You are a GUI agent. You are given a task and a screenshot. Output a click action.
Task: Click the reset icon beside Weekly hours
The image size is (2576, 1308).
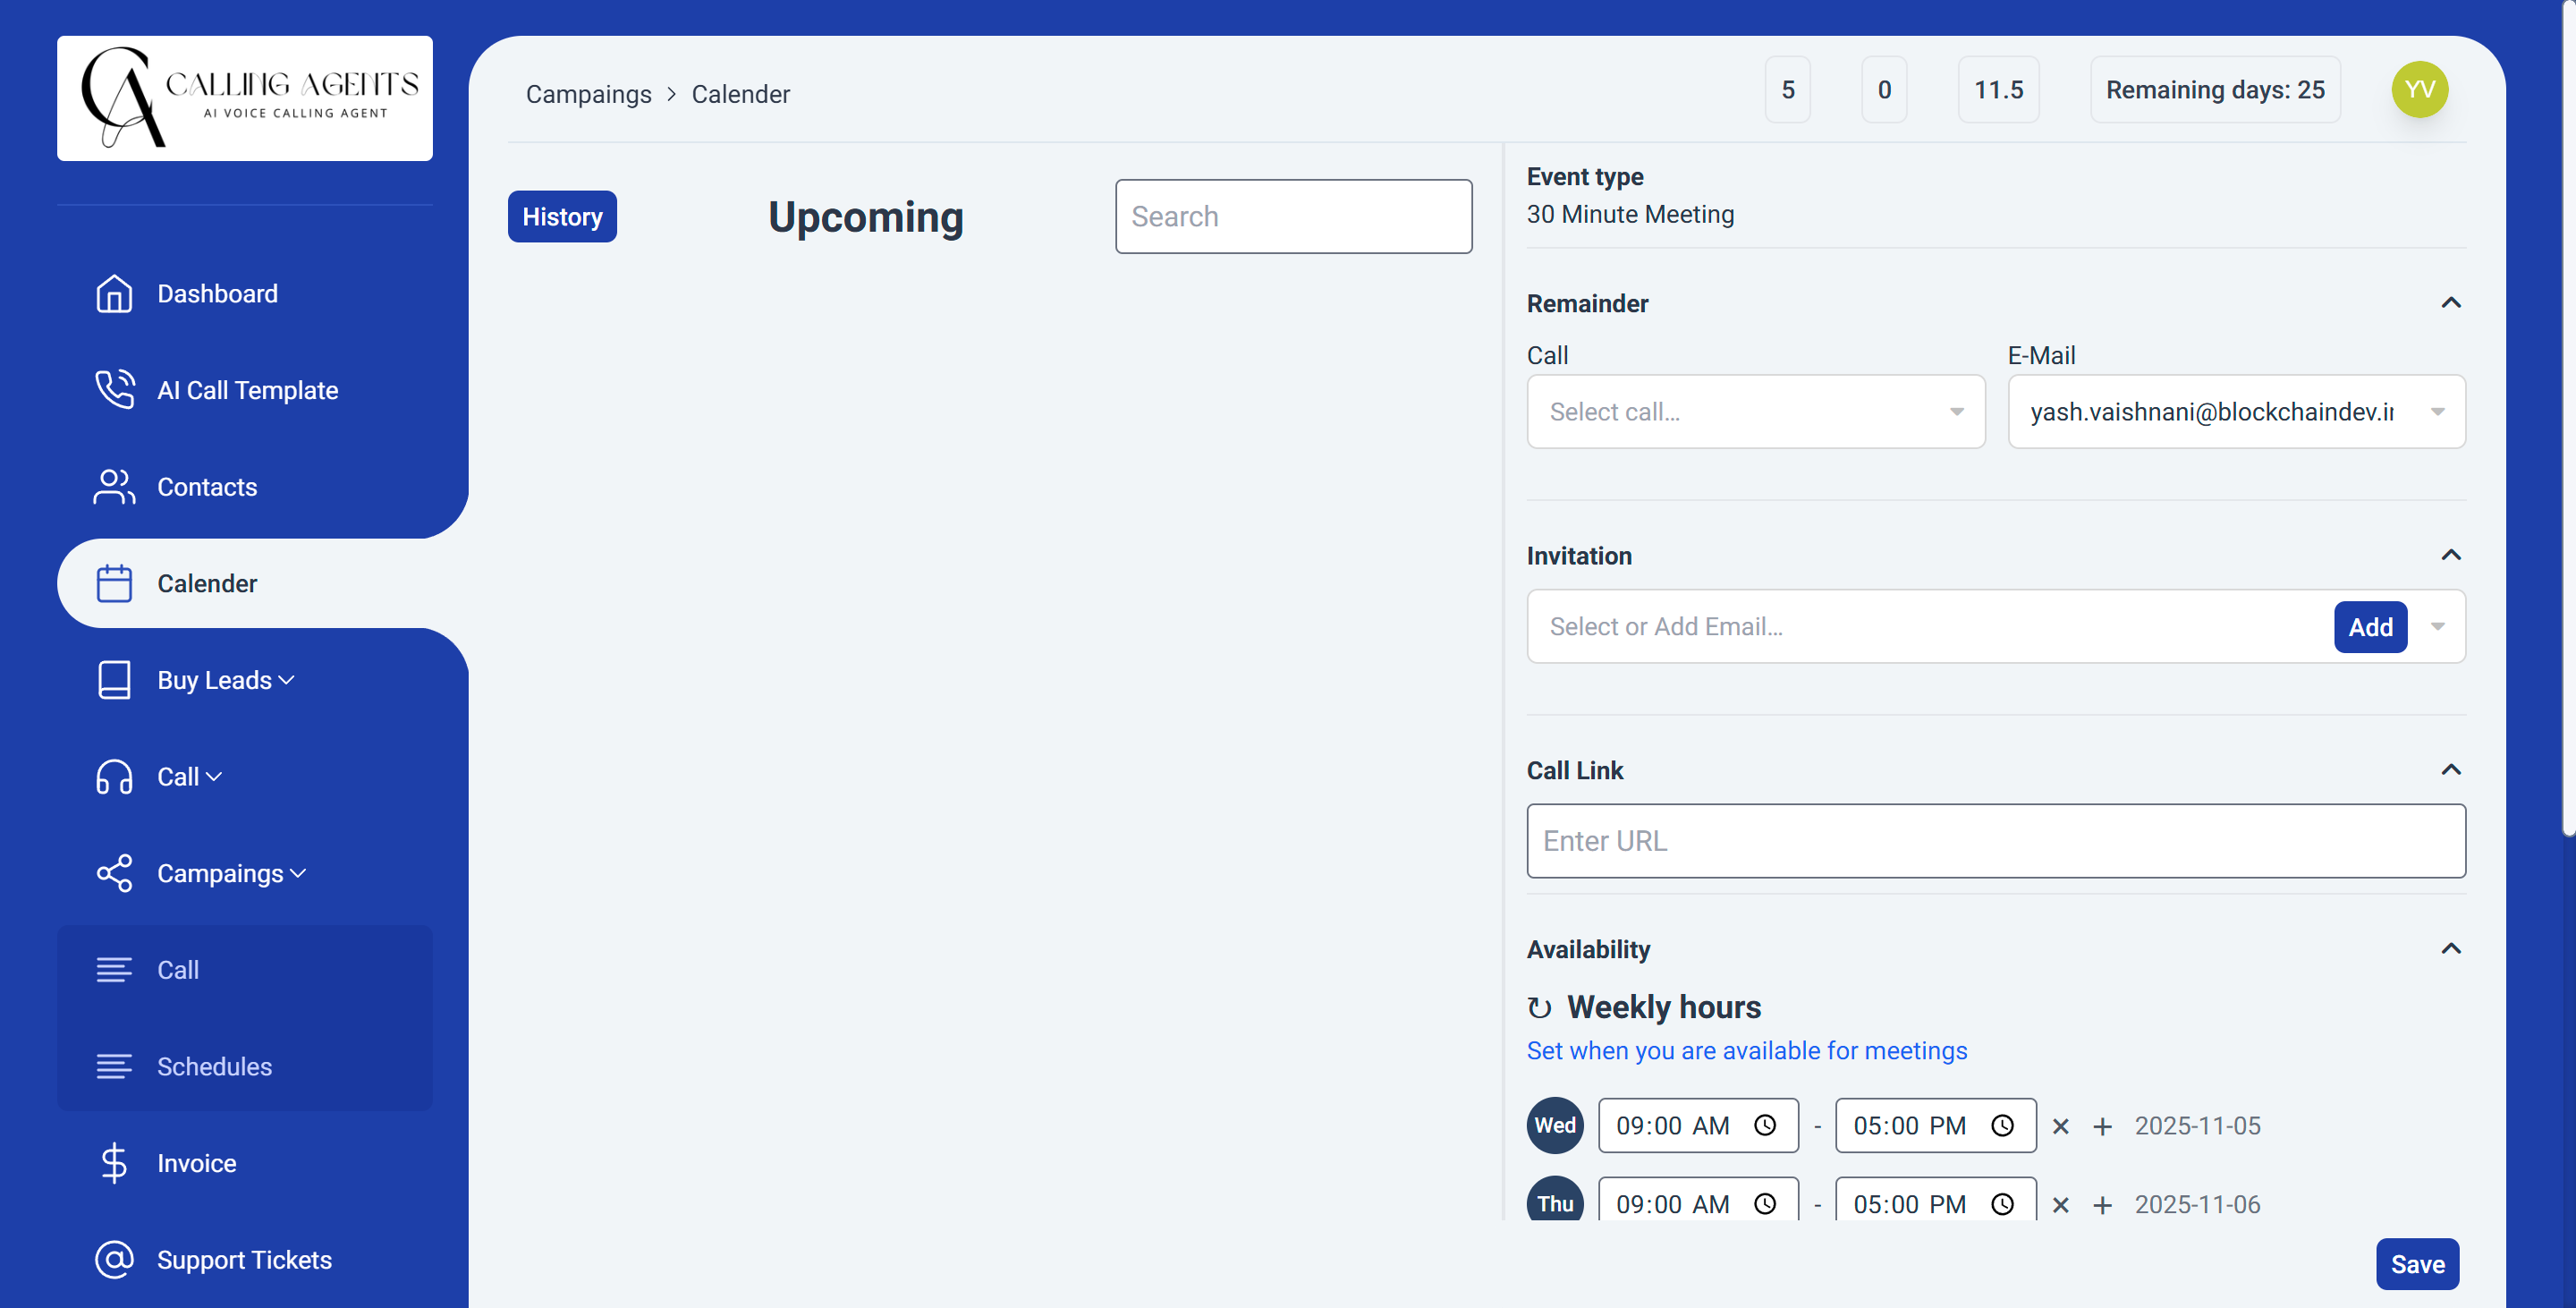click(x=1540, y=1007)
